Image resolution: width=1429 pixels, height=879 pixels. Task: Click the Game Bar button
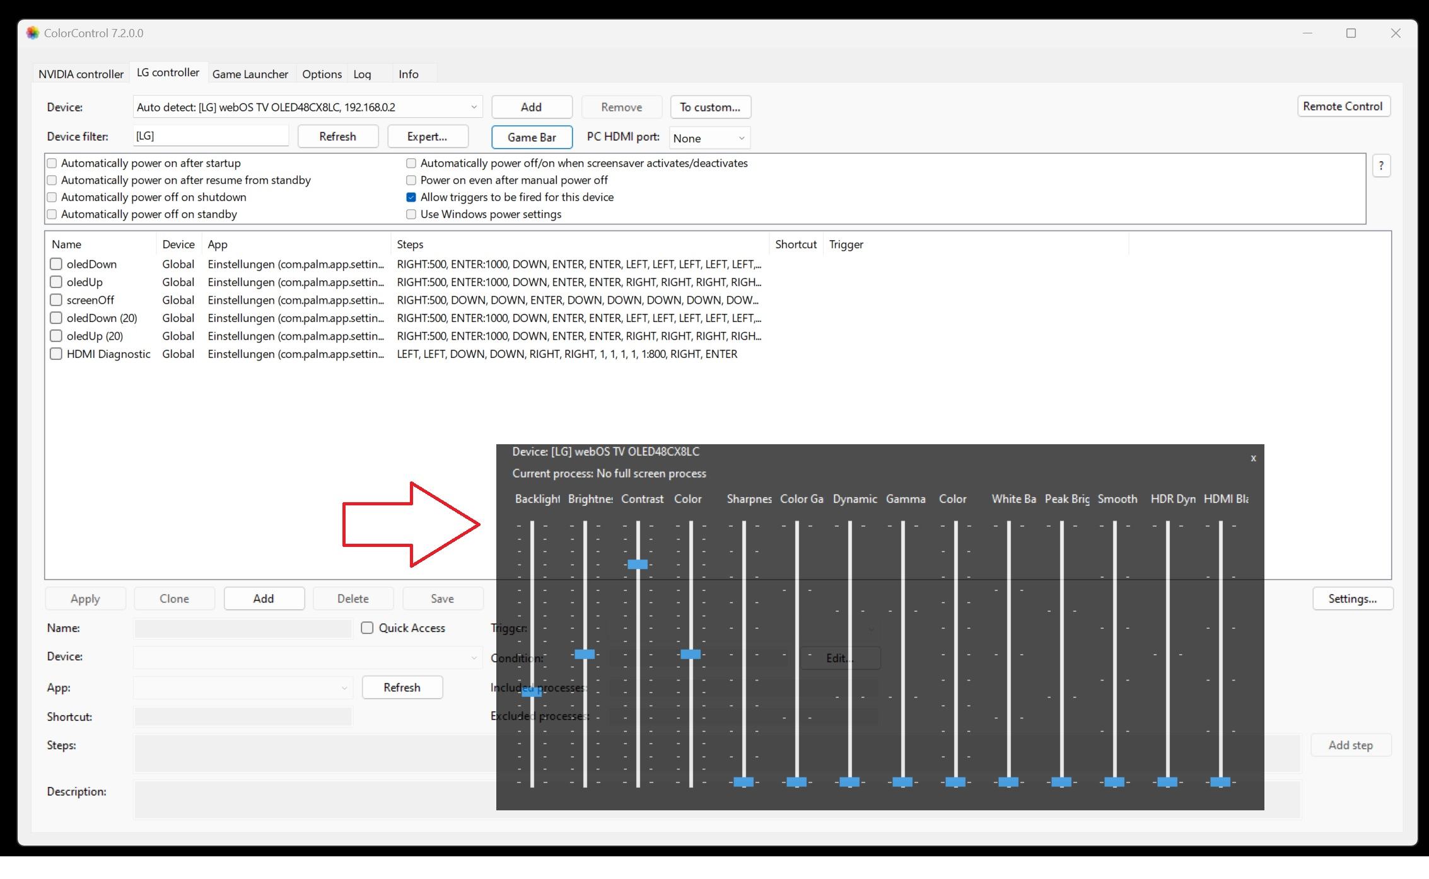tap(532, 137)
